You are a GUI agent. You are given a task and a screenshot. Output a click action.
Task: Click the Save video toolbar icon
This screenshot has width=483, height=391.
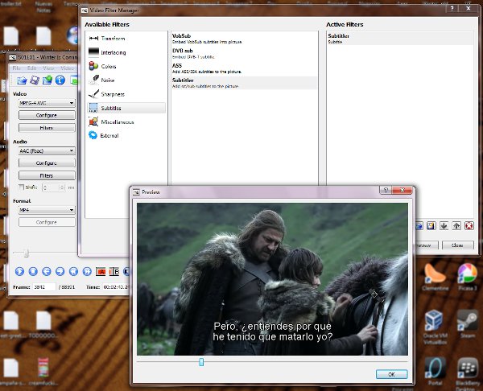tap(35, 80)
